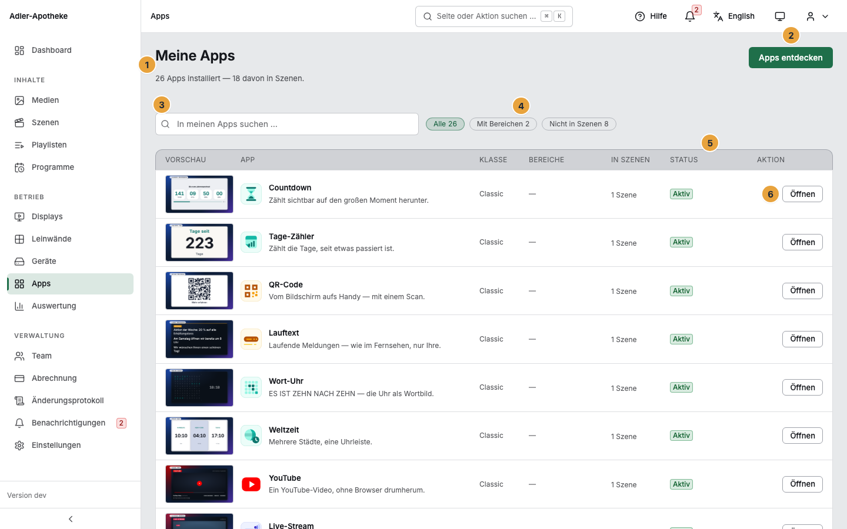Collapse the sidebar with the chevron
847x529 pixels.
(71, 519)
